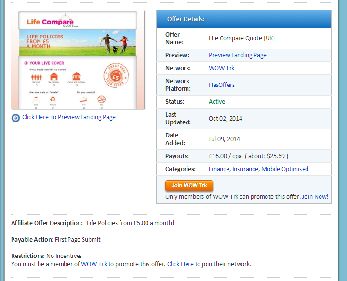Click the 'Categories:' row label
Image resolution: width=347 pixels, height=281 pixels.
coord(180,169)
